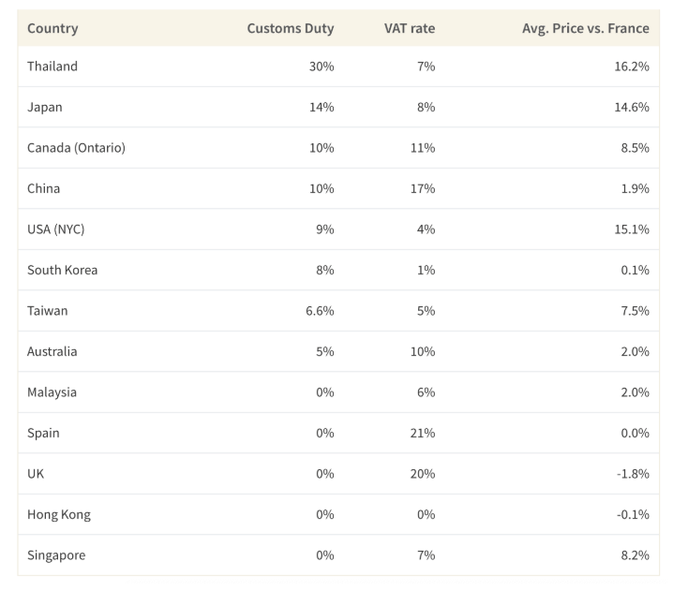Screen dimensions: 673x591
Task: Click the Canada (Ontario) cell
Action: pos(76,148)
